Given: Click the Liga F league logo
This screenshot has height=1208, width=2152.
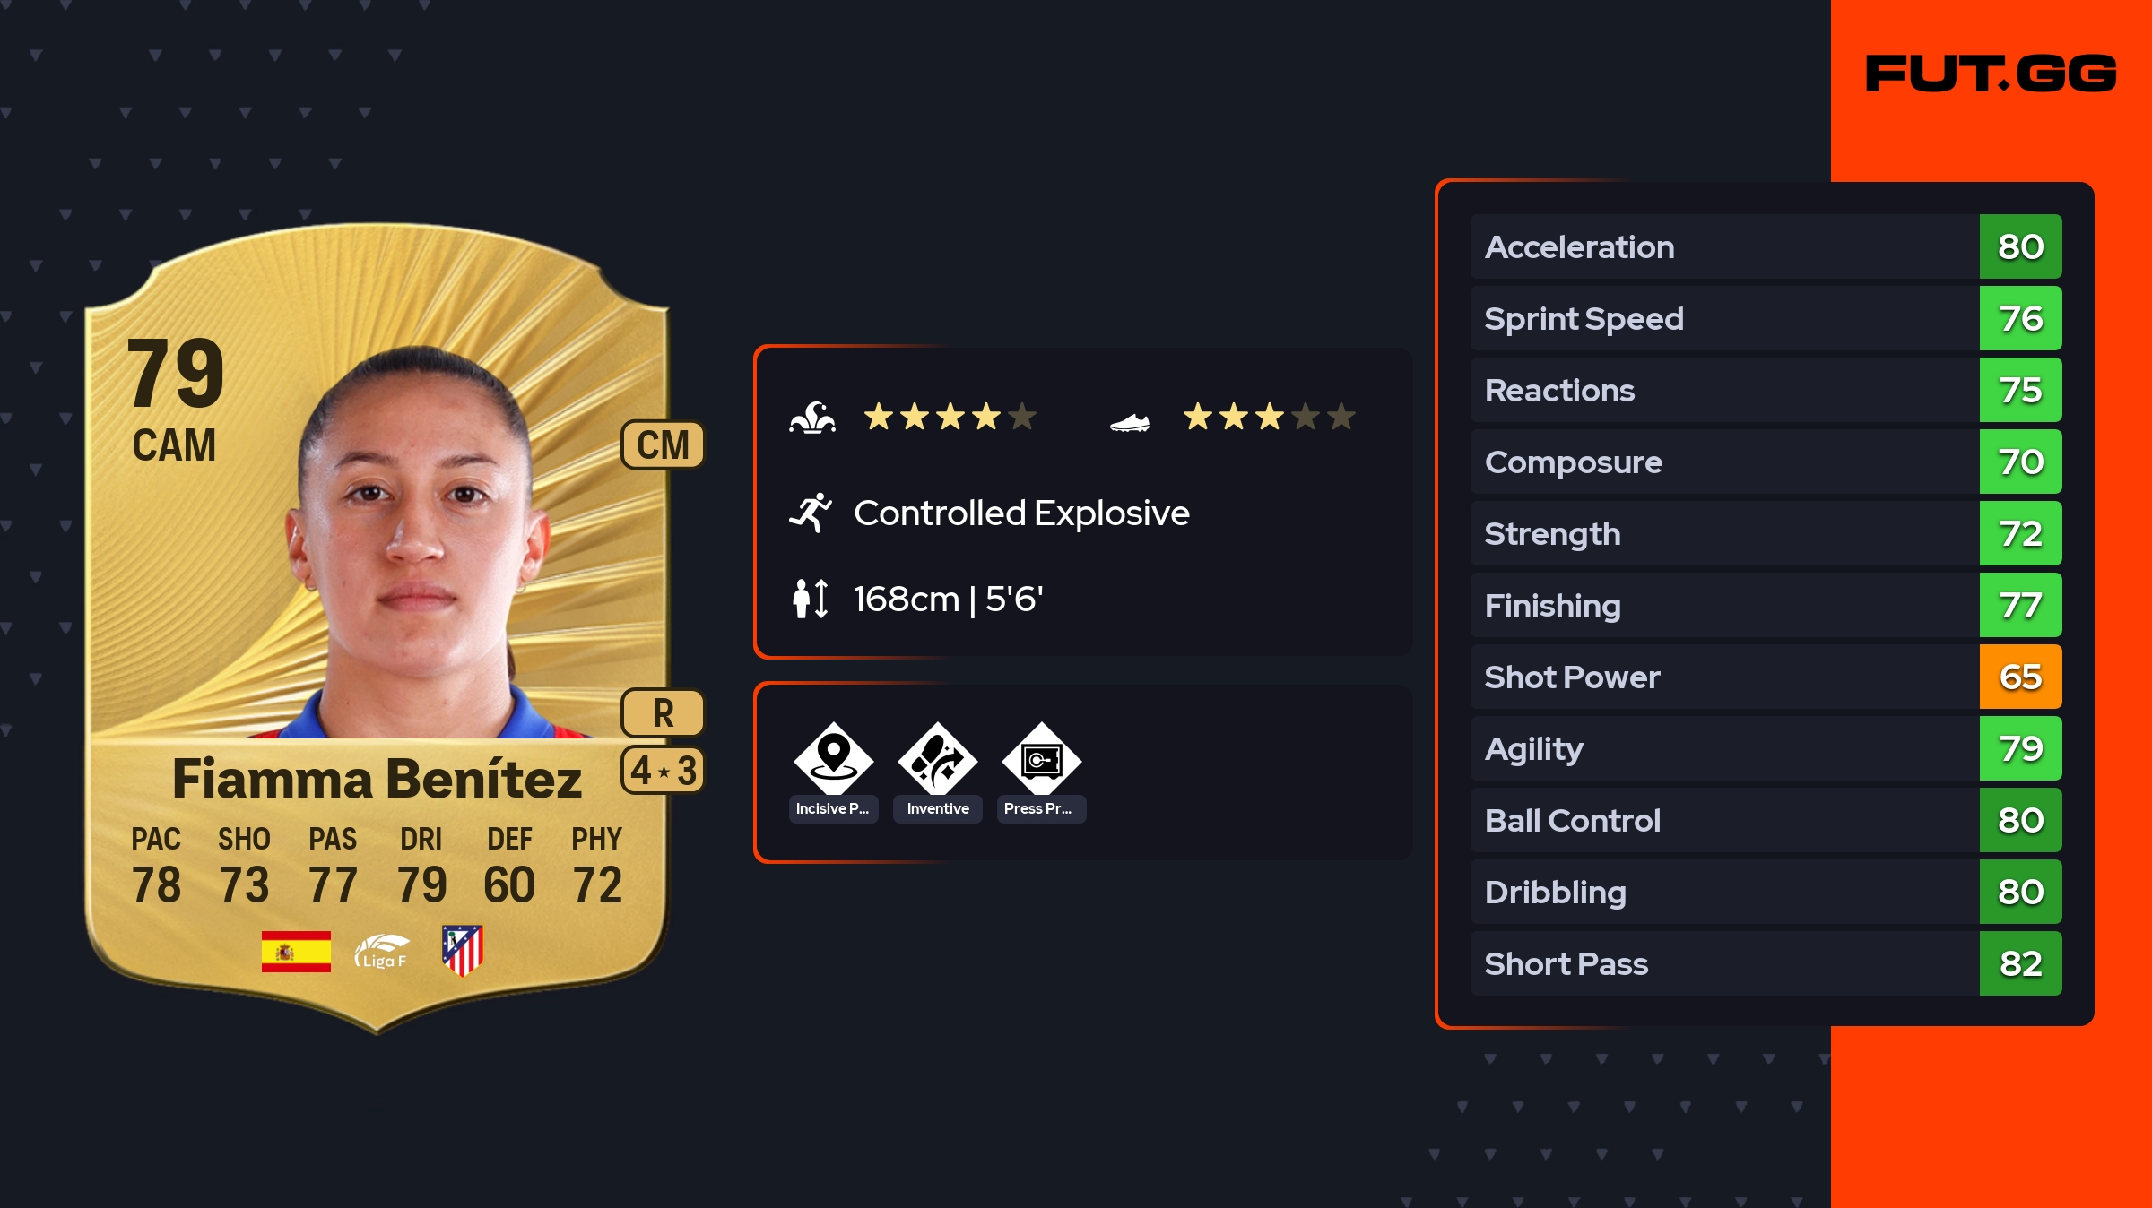Looking at the screenshot, I should coord(382,951).
